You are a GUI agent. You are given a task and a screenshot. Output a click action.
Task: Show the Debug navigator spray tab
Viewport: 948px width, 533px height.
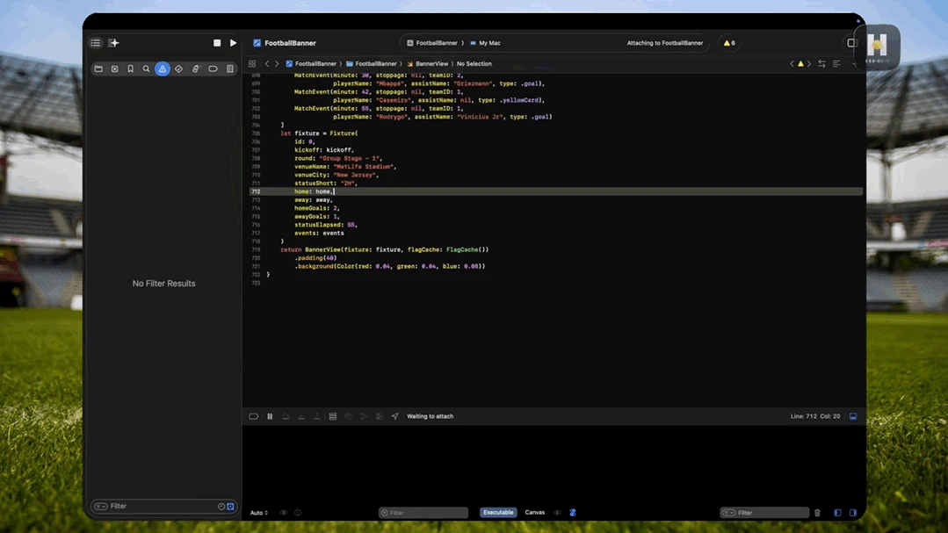pyautogui.click(x=195, y=68)
